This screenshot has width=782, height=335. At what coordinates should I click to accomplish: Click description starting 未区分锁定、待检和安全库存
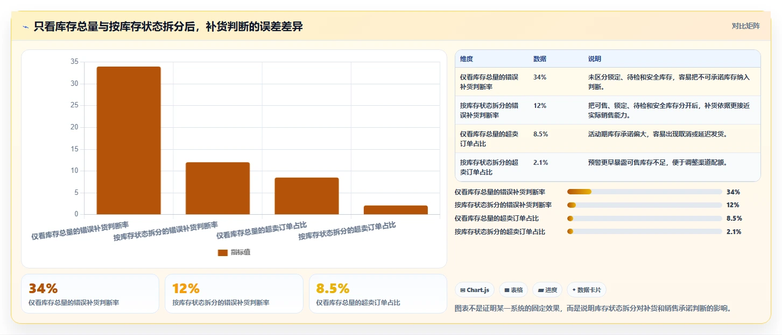[669, 82]
